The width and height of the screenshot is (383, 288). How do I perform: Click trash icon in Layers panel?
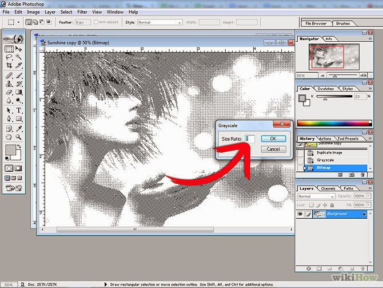[x=362, y=269]
